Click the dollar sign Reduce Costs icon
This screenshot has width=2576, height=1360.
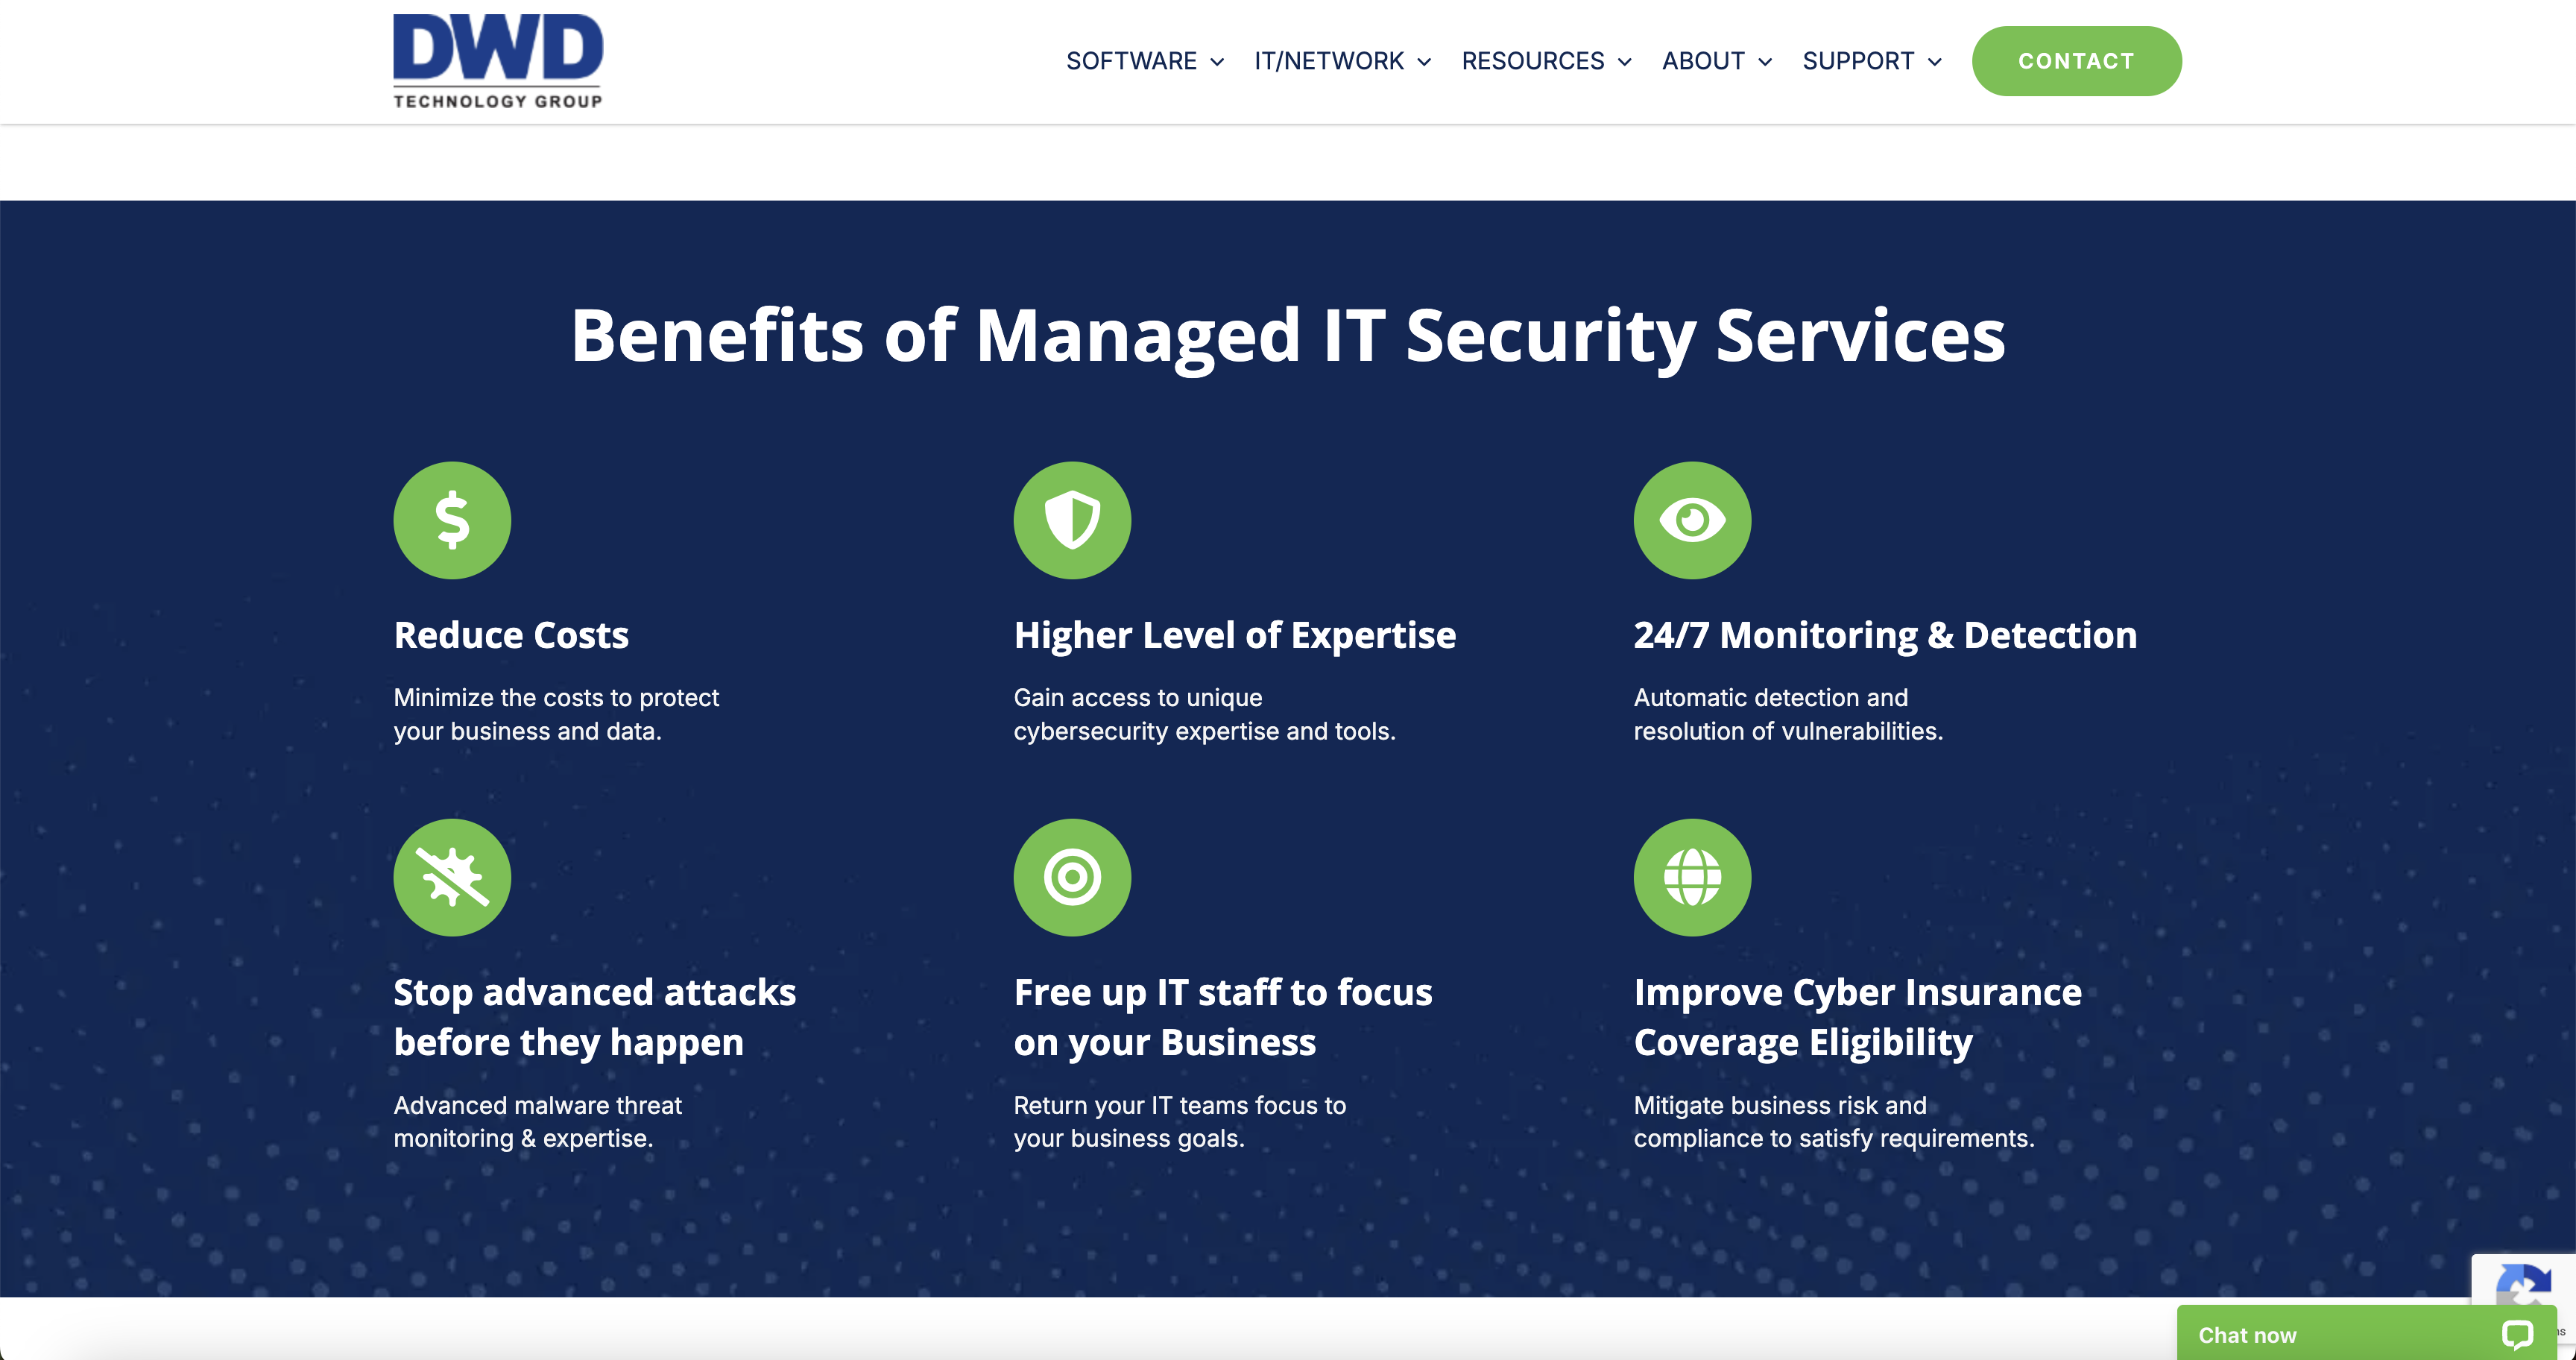point(452,520)
